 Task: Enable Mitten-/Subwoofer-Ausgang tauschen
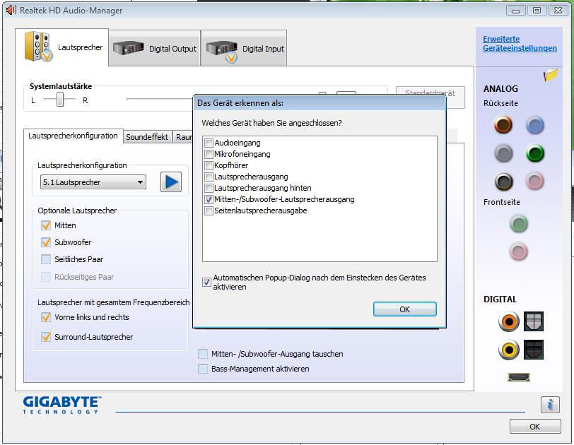click(x=202, y=354)
